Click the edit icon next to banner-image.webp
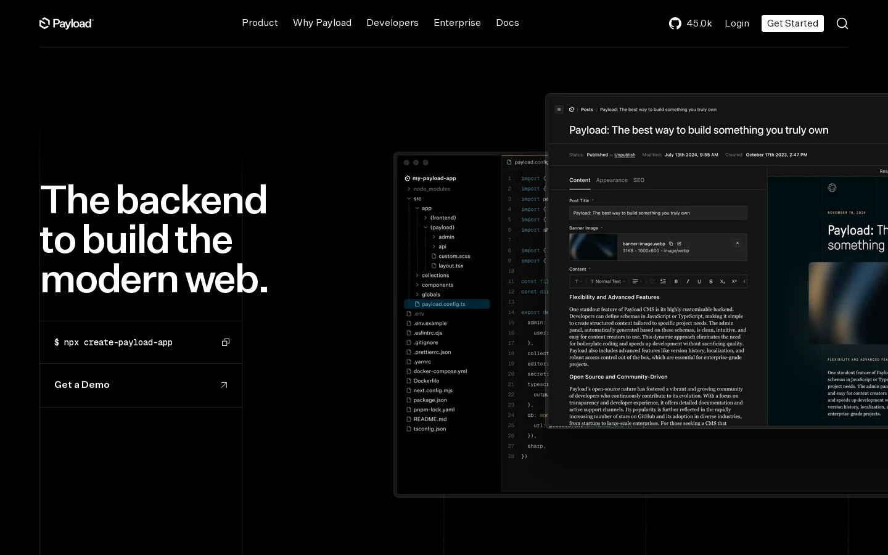The width and height of the screenshot is (888, 555). click(680, 244)
